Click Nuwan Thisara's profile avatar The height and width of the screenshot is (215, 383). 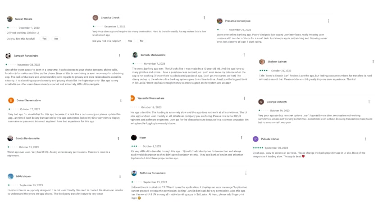10,19
